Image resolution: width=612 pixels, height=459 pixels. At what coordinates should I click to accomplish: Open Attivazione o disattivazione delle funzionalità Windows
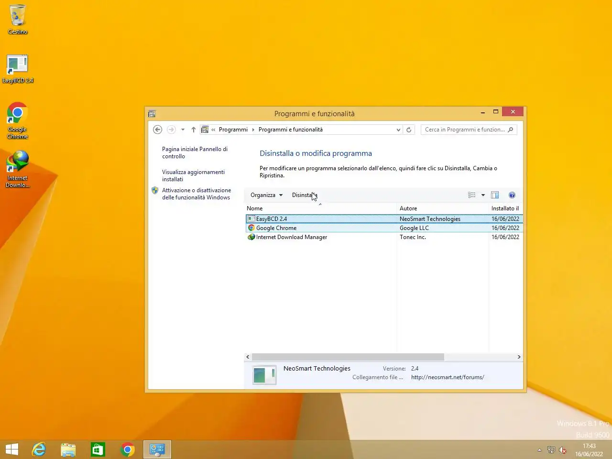pyautogui.click(x=197, y=194)
